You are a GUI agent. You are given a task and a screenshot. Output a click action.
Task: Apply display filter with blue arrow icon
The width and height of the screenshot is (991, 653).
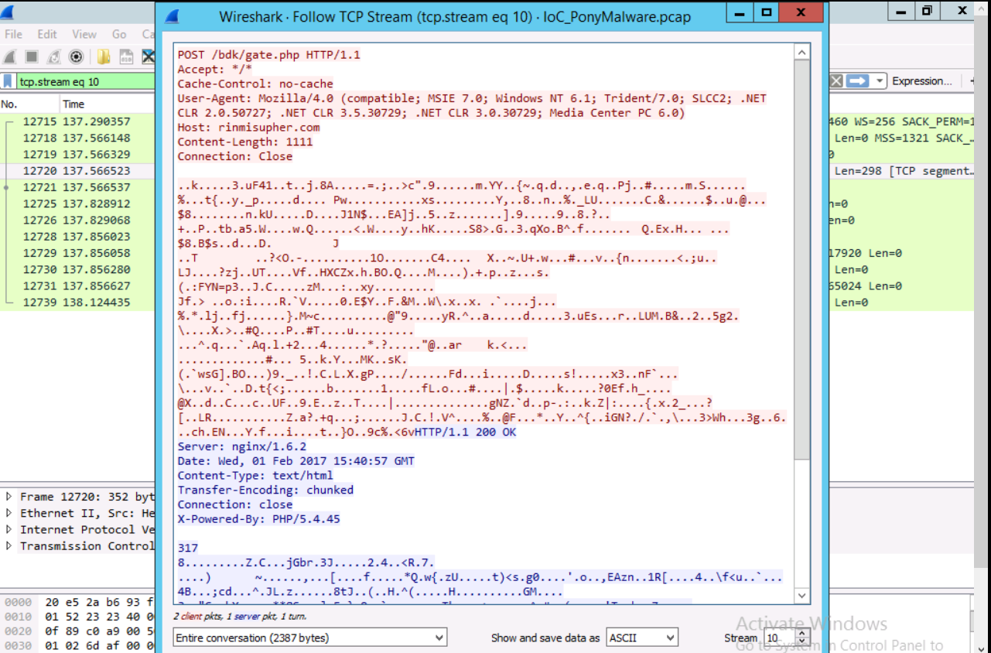click(857, 81)
